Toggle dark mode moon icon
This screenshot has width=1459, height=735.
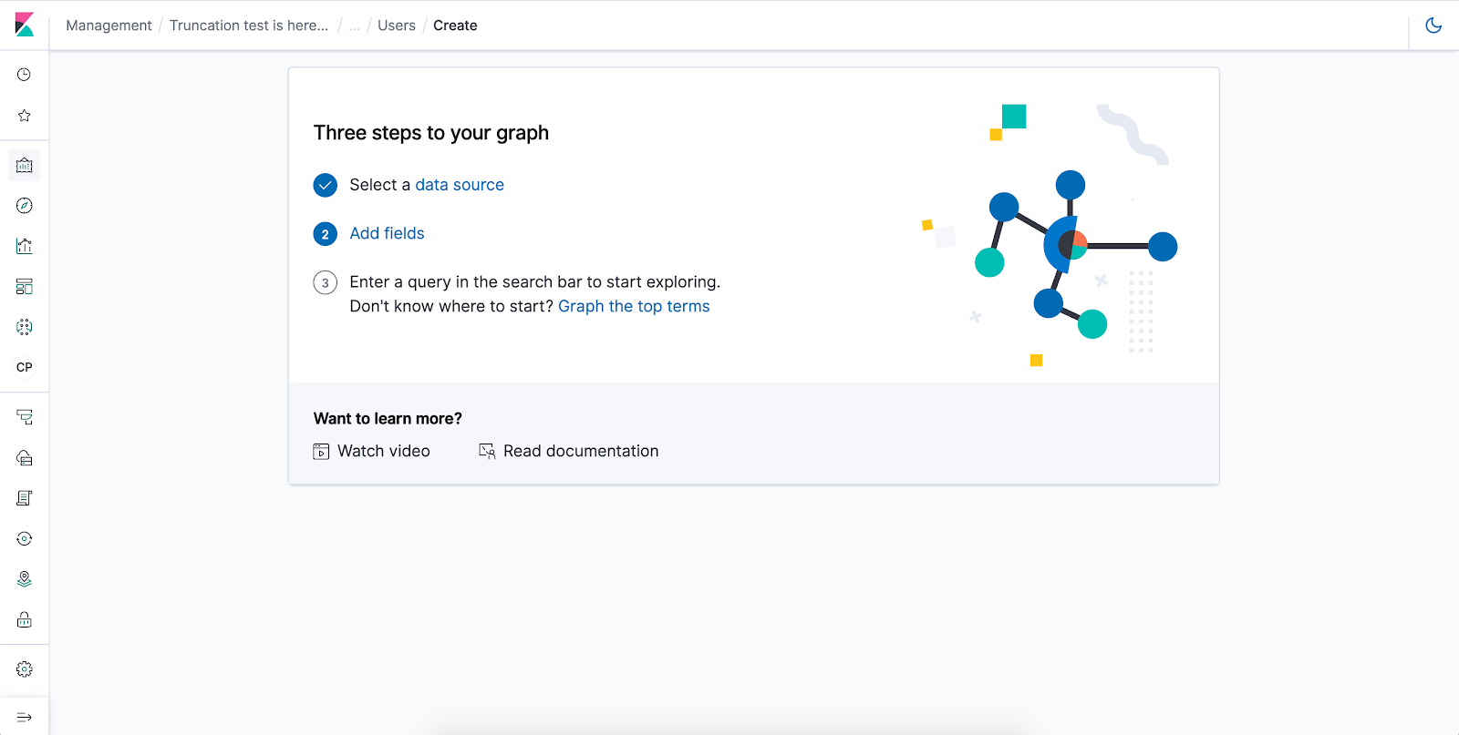click(x=1433, y=26)
